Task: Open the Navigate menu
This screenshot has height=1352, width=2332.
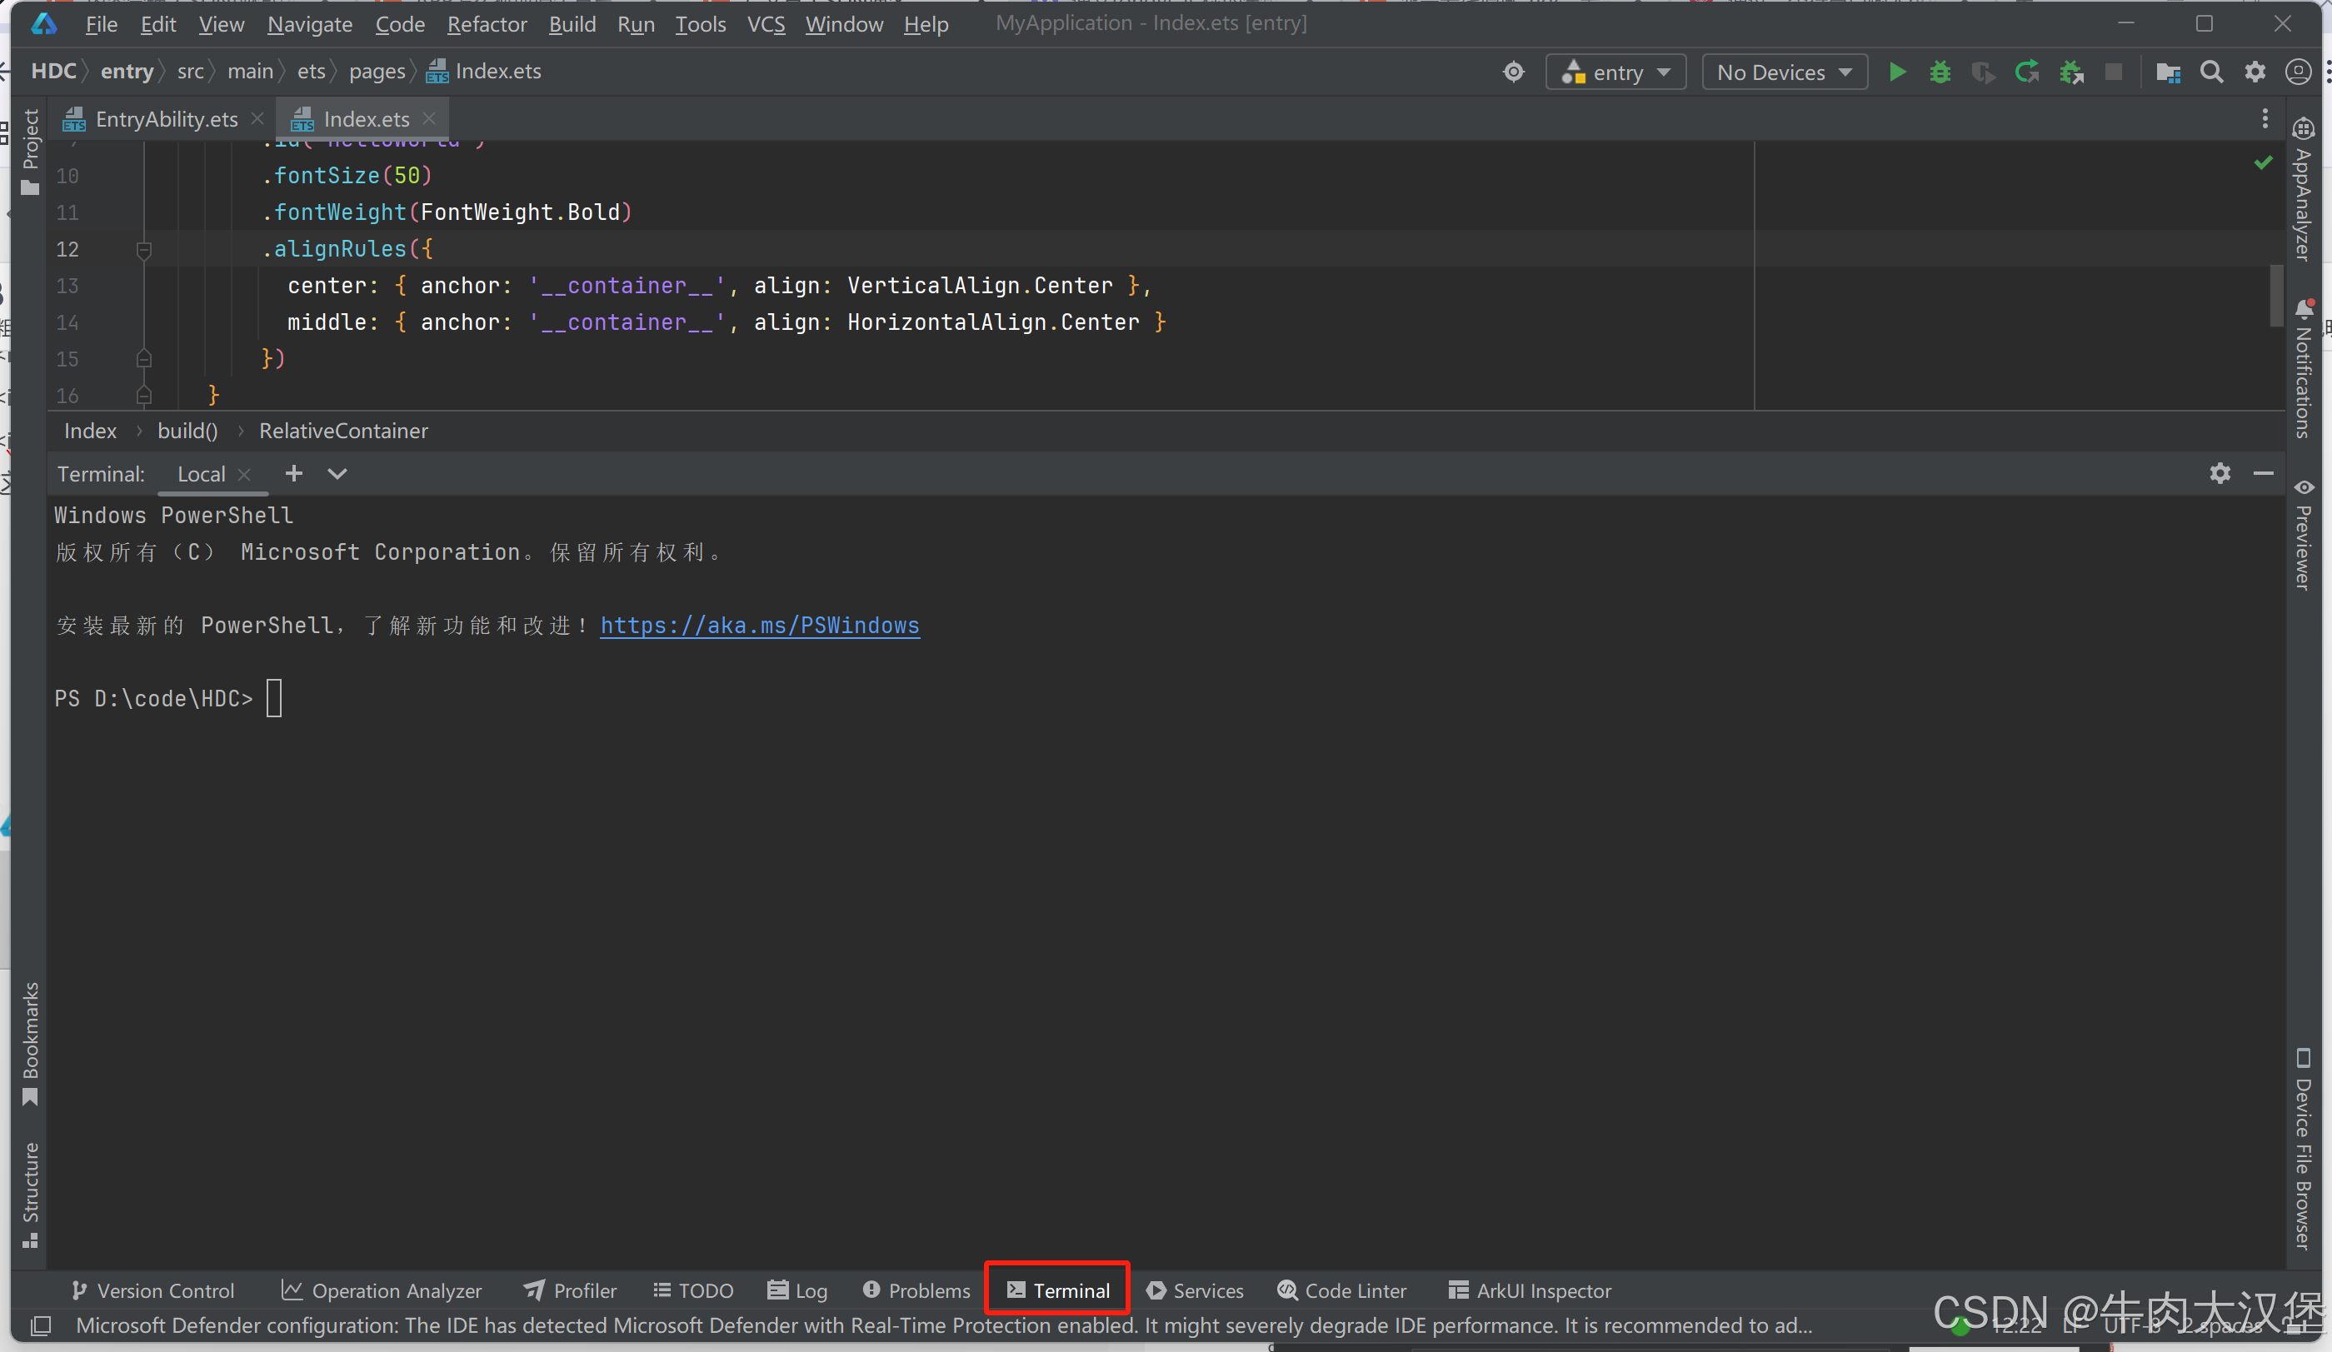Action: click(x=310, y=24)
